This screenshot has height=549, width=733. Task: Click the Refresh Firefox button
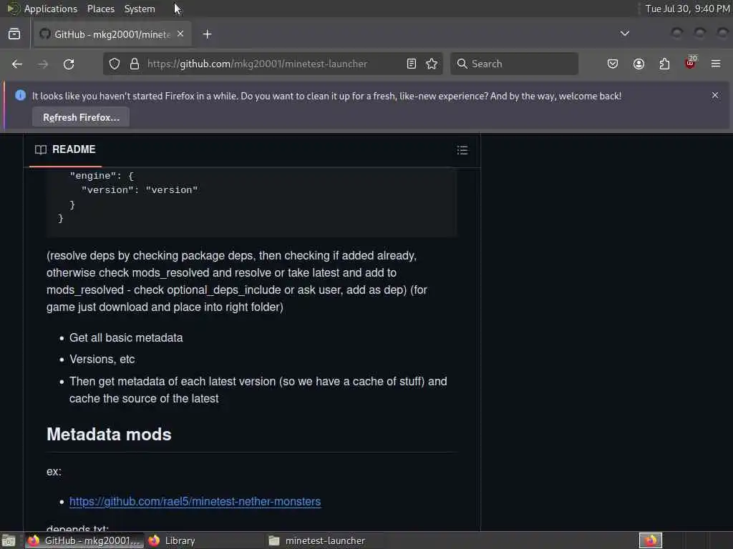click(81, 117)
